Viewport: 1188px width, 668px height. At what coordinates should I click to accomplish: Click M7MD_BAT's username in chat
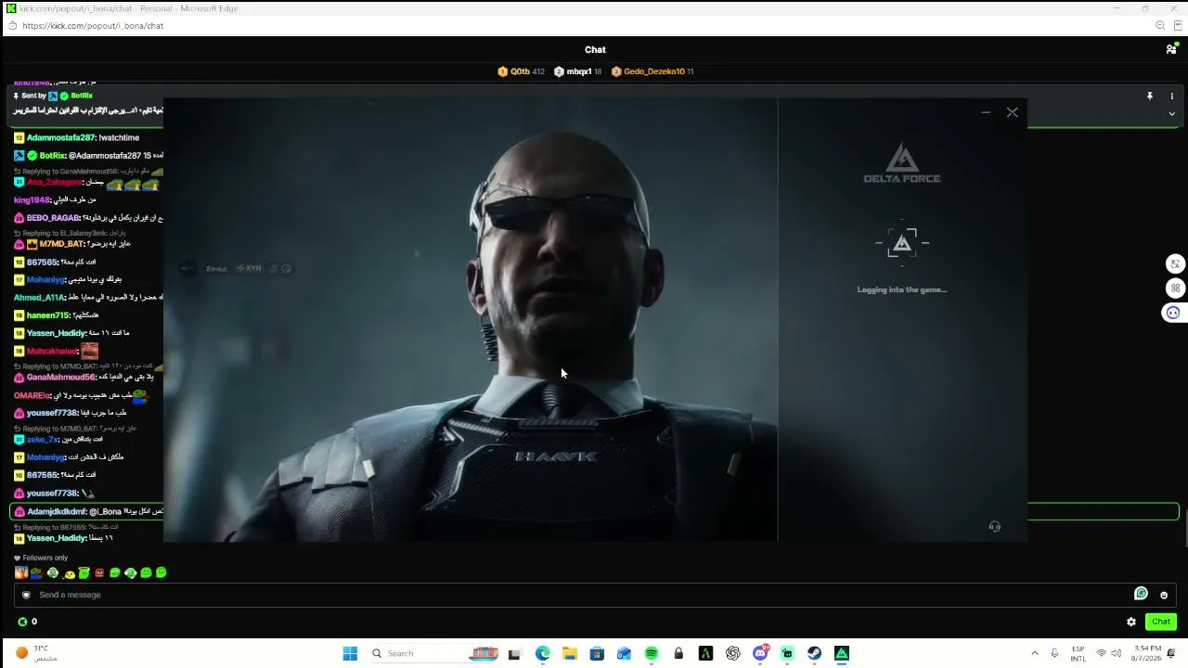click(61, 244)
